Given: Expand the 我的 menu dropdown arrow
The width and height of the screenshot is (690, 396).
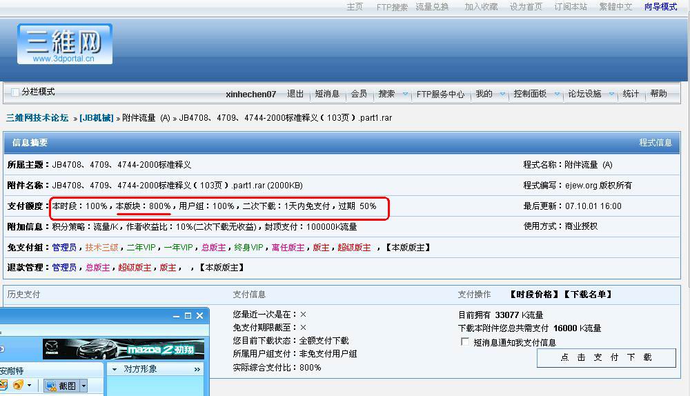Looking at the screenshot, I should pos(502,94).
